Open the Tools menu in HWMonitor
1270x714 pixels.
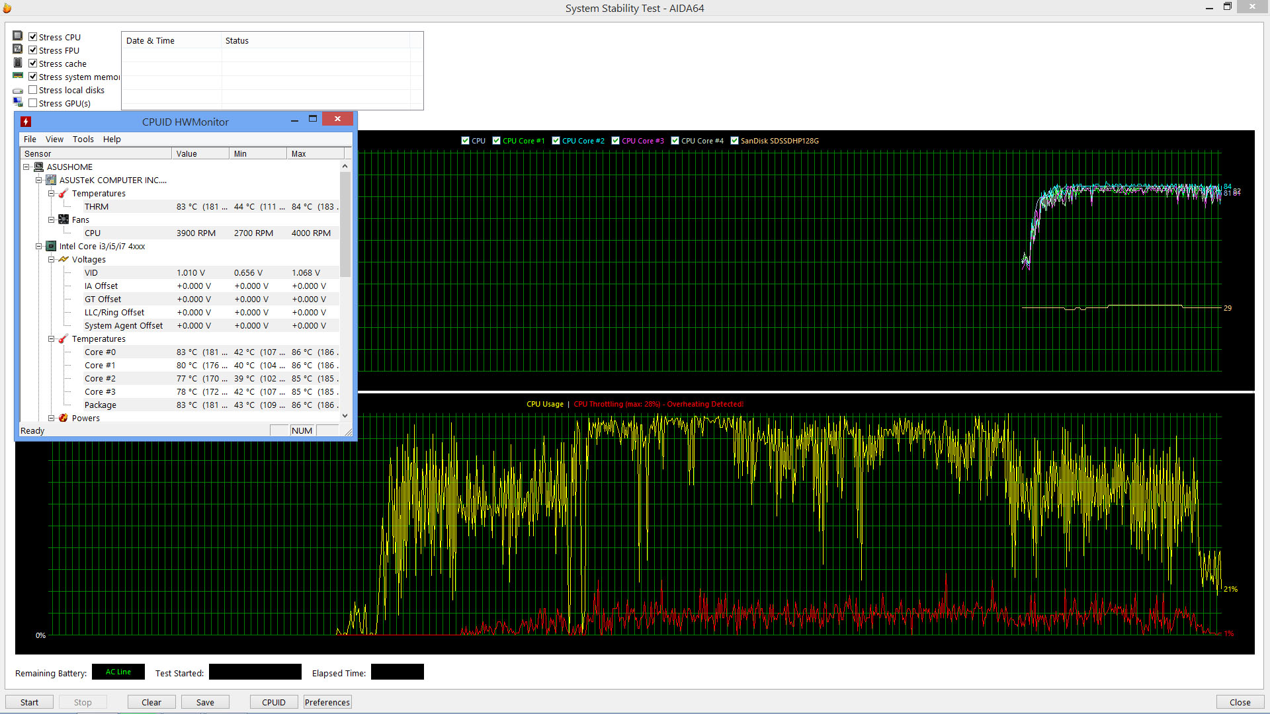click(83, 139)
